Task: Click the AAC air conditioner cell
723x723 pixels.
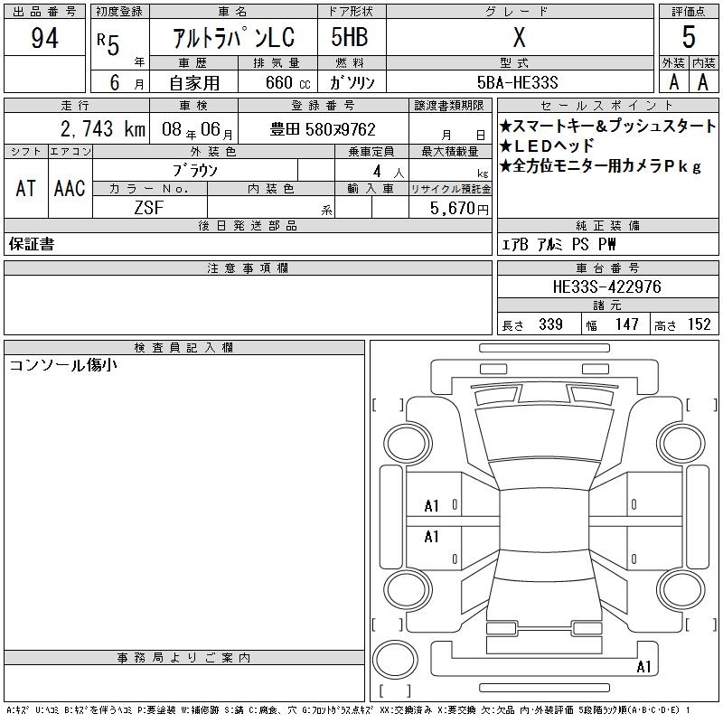Action: (x=70, y=188)
